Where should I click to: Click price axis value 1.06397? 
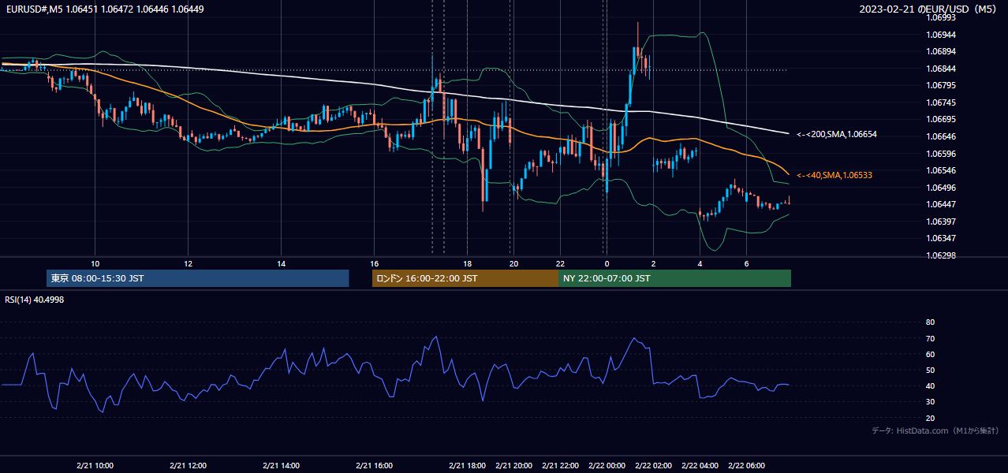pyautogui.click(x=941, y=222)
